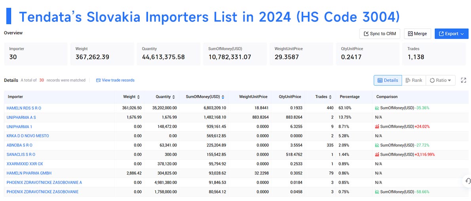Select the Quantity overview card
This screenshot has width=471, height=201.
point(169,54)
